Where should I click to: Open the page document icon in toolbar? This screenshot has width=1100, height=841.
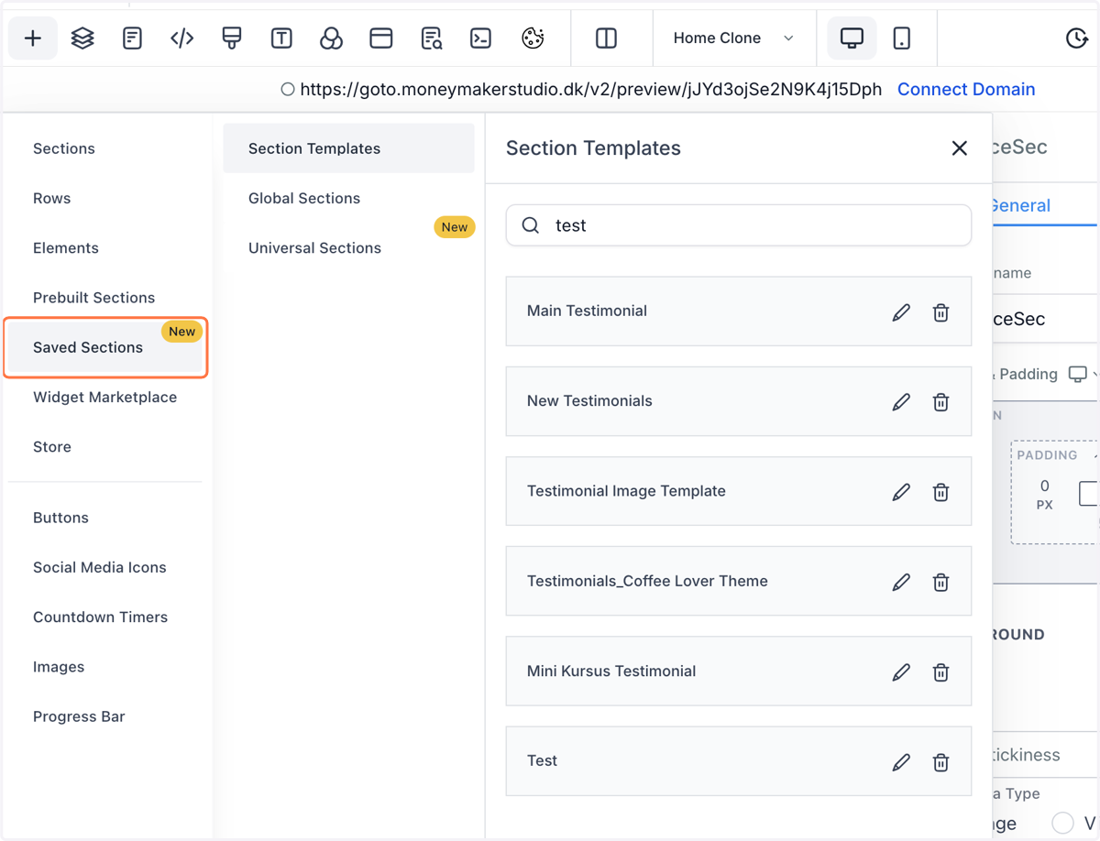point(132,38)
